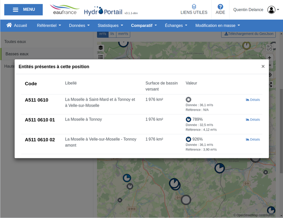
Task: Open LIENS UTILES layers icon
Action: tap(194, 7)
